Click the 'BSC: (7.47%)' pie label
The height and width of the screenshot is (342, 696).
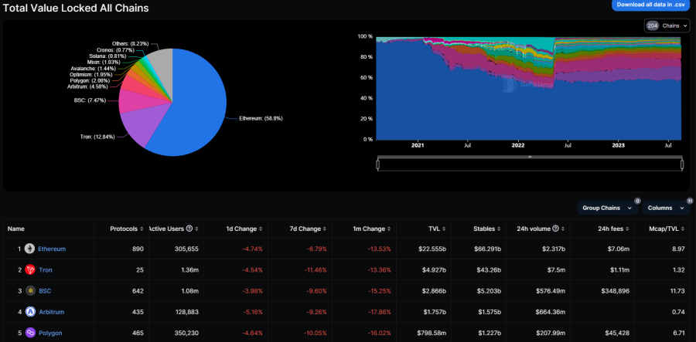pyautogui.click(x=90, y=100)
